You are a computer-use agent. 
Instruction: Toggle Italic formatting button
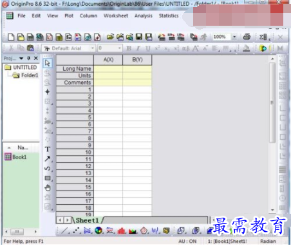pyautogui.click(x=138, y=48)
